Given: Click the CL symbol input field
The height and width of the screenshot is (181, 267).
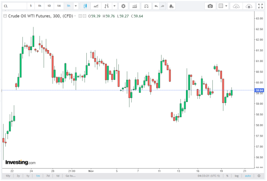Looking at the screenshot, I should click(x=12, y=6).
